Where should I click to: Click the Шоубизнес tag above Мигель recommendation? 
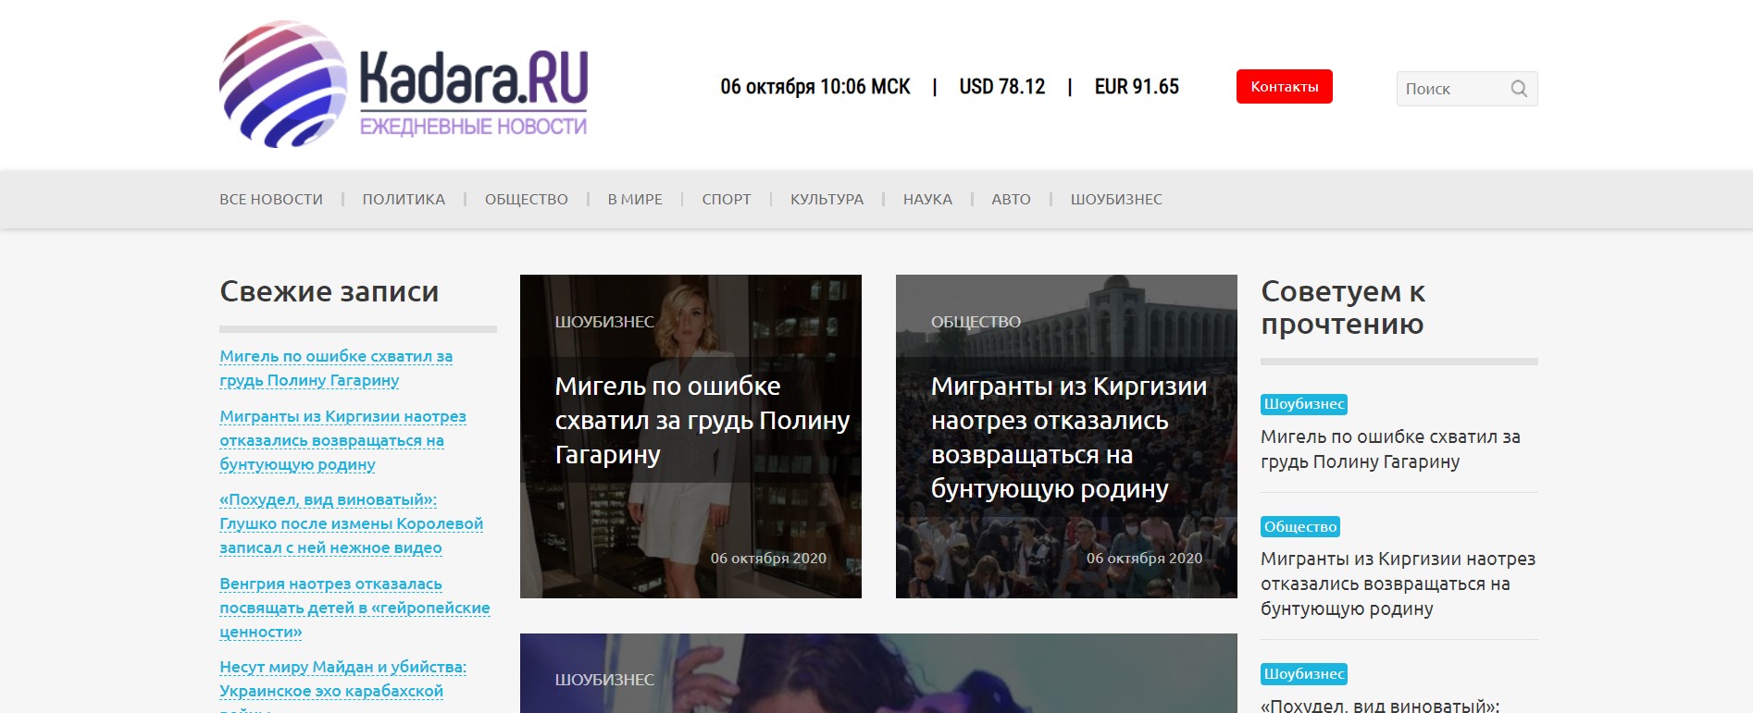(x=1304, y=404)
